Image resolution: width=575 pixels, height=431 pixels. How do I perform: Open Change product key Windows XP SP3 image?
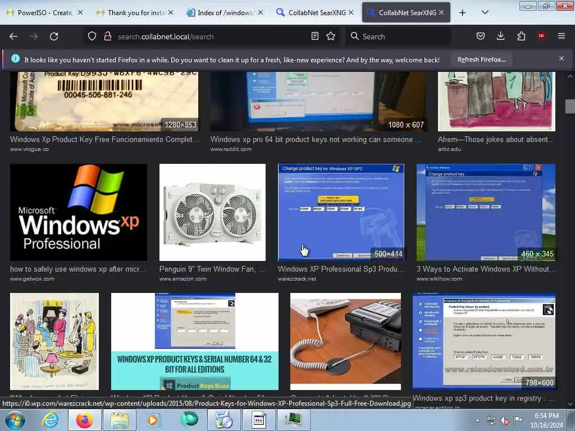[x=341, y=212]
